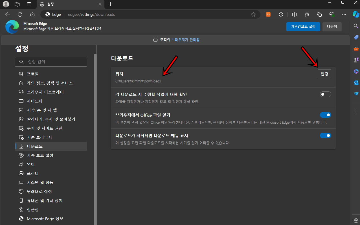The image size is (360, 225).
Task: Add this page to favorites star
Action: coord(253,14)
